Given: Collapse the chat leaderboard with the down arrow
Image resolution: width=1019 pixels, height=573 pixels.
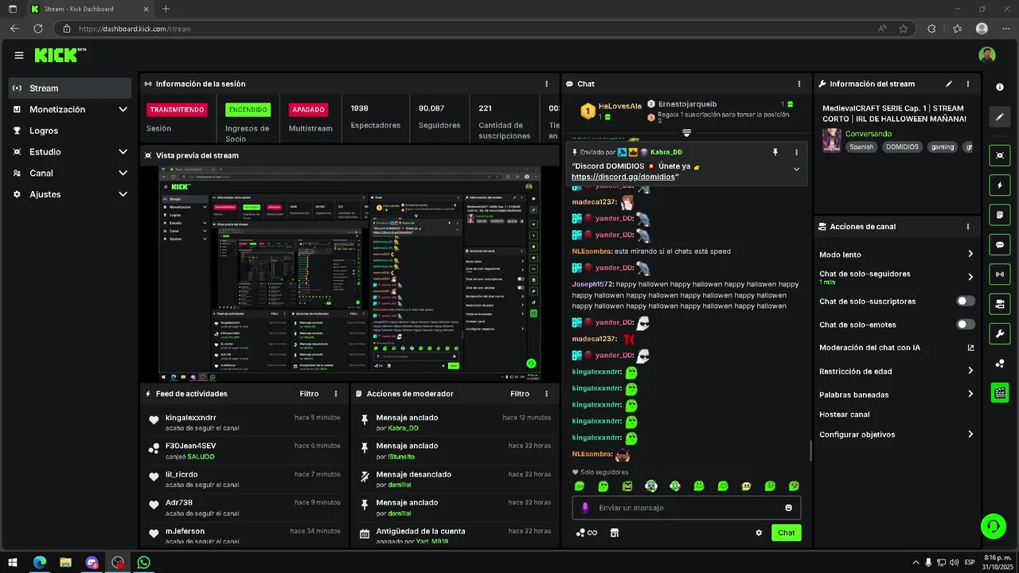Looking at the screenshot, I should [x=686, y=133].
